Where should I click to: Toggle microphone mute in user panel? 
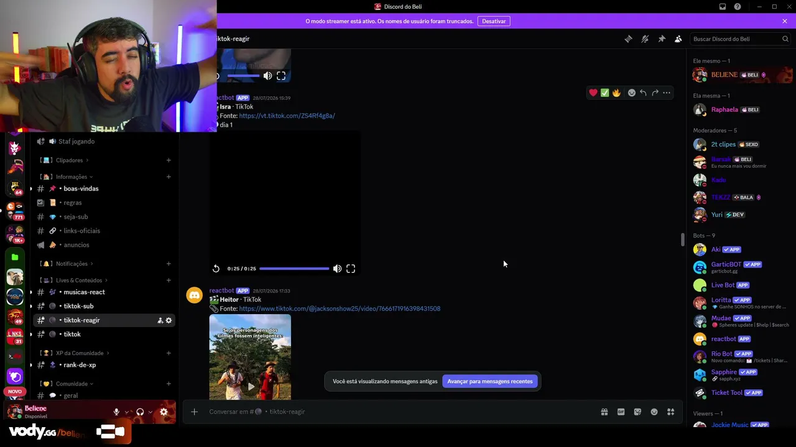[116, 412]
